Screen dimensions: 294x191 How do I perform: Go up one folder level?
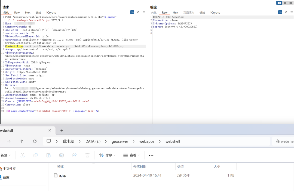pyautogui.click(x=22, y=141)
